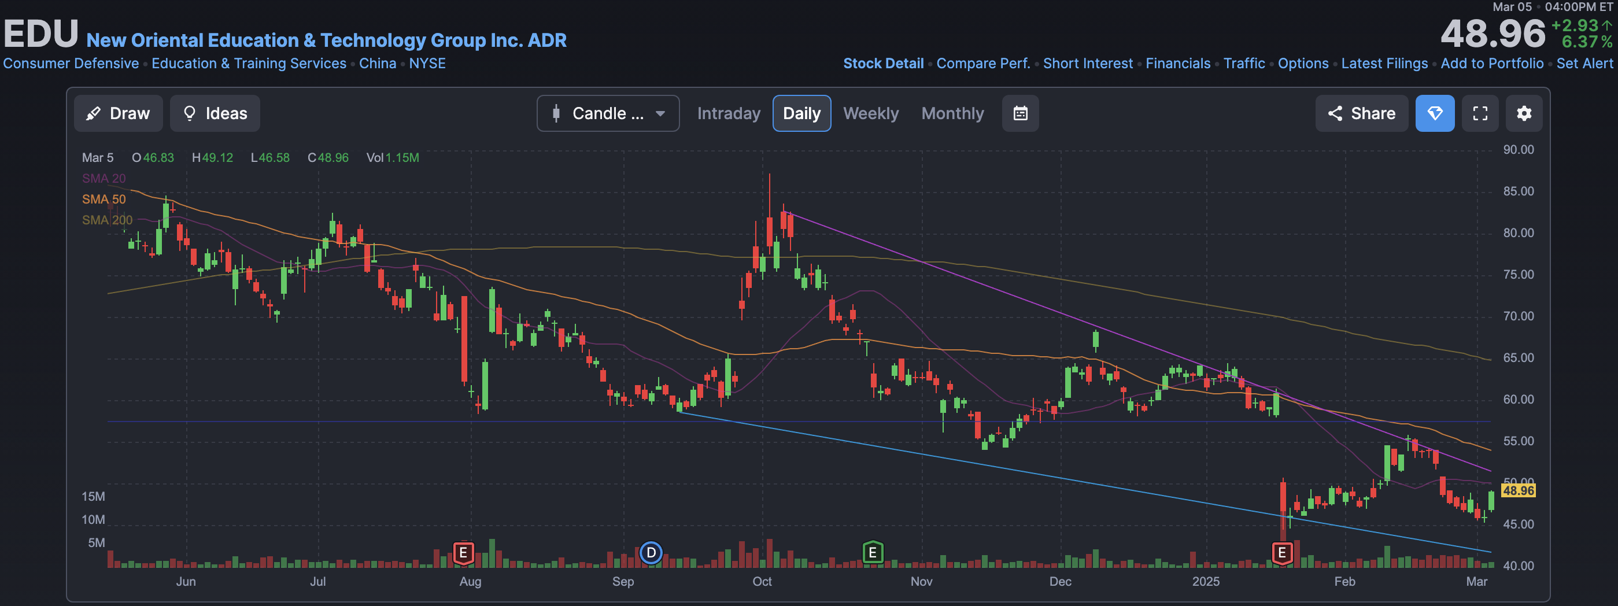Click the company name New Oriental Education link
This screenshot has height=606, width=1618.
tap(326, 40)
